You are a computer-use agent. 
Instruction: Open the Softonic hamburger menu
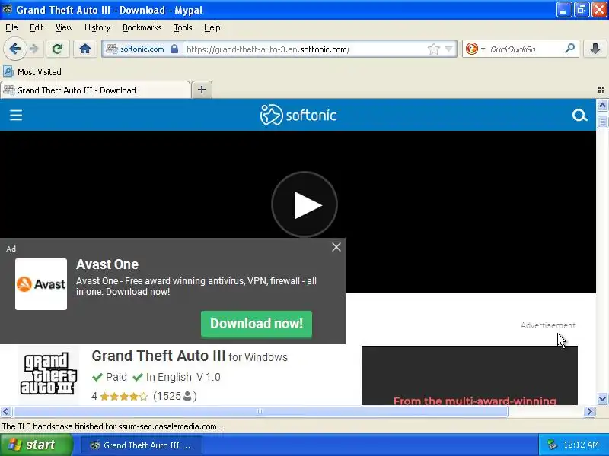point(16,116)
